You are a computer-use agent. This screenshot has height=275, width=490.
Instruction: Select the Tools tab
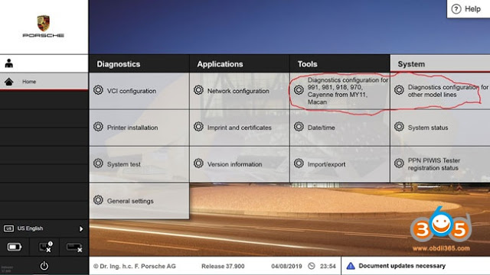tap(340, 64)
